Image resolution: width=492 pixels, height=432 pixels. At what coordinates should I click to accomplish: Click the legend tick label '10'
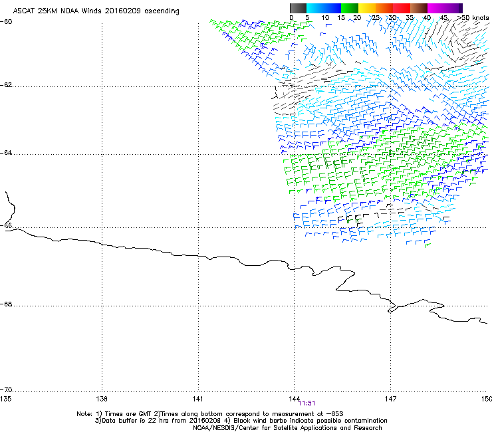pos(325,18)
